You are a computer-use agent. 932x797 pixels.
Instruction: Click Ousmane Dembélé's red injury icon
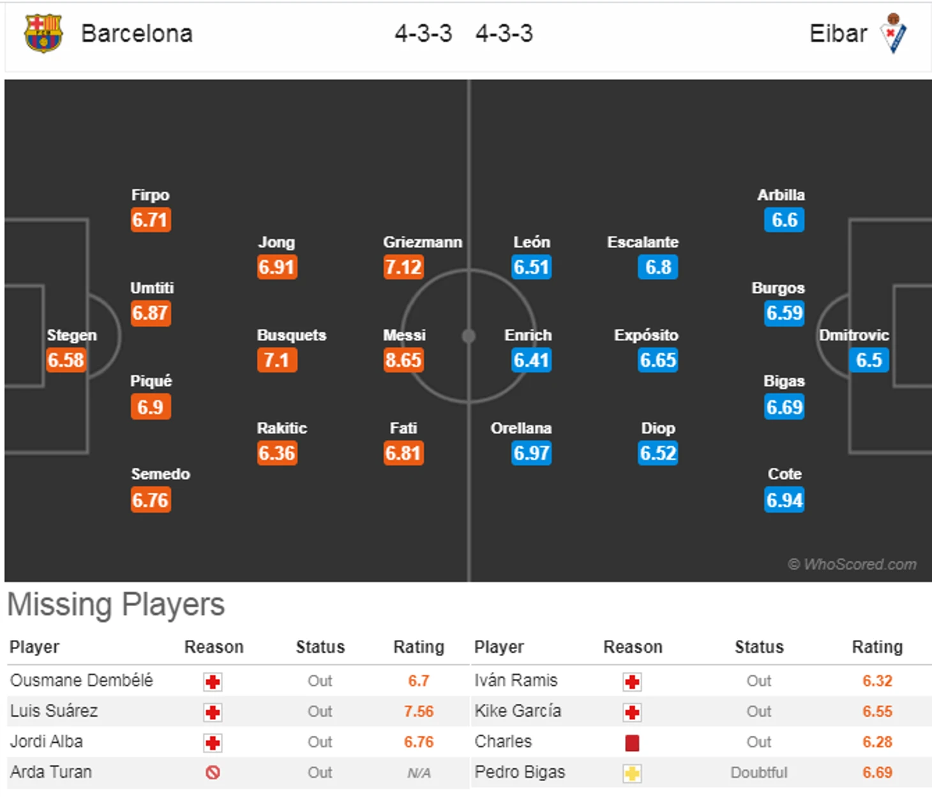click(x=213, y=682)
